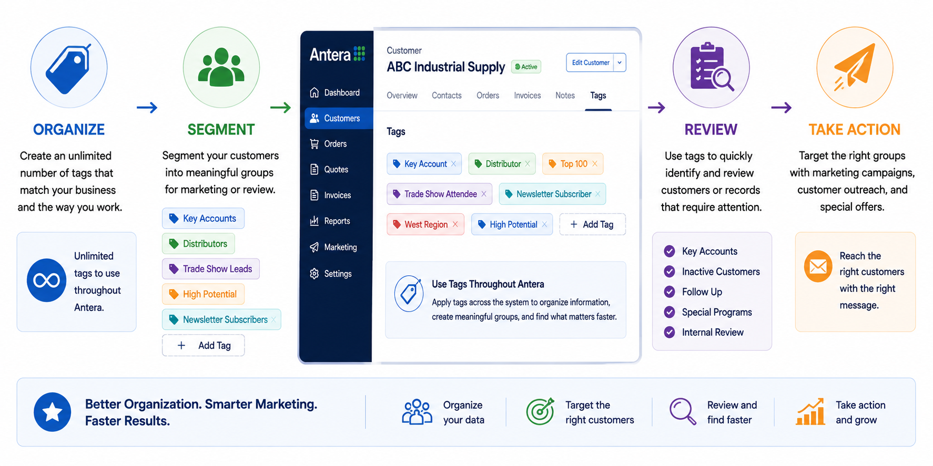The image size is (933, 466).
Task: Click the Take action and grow chart icon
Action: [x=810, y=412]
